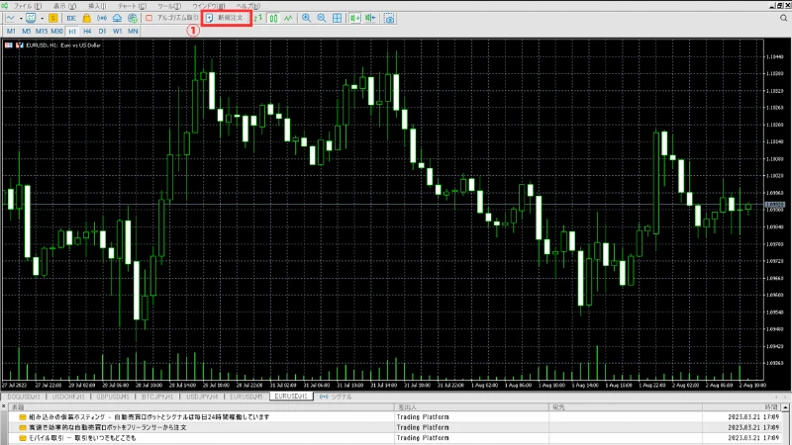Select the H4 timeframe
Image resolution: width=792 pixels, height=445 pixels.
tap(87, 32)
